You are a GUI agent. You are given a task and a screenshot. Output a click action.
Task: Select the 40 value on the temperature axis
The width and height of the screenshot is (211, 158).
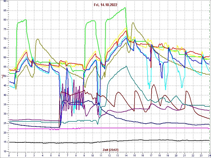coord(5,95)
